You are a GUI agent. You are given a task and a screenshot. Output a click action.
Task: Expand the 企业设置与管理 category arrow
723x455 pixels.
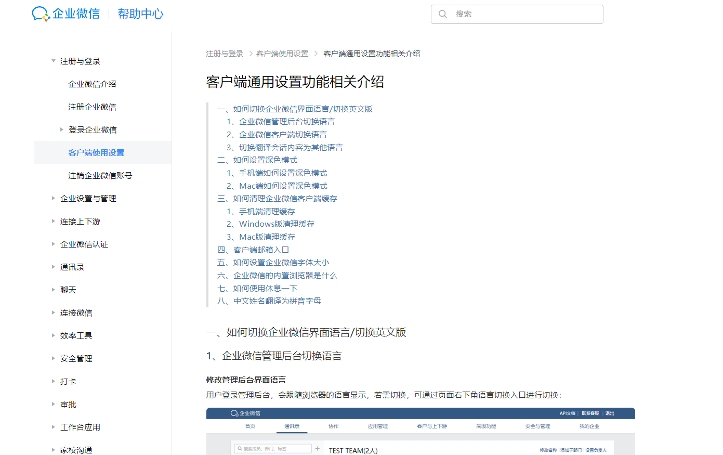pyautogui.click(x=53, y=198)
